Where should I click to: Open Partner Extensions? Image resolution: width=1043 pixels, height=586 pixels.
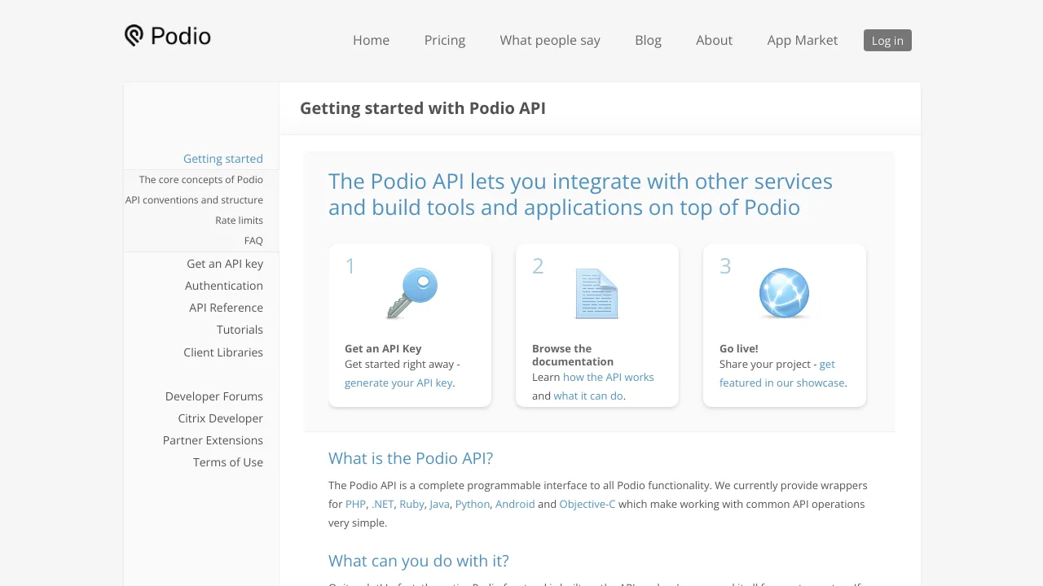pyautogui.click(x=213, y=440)
